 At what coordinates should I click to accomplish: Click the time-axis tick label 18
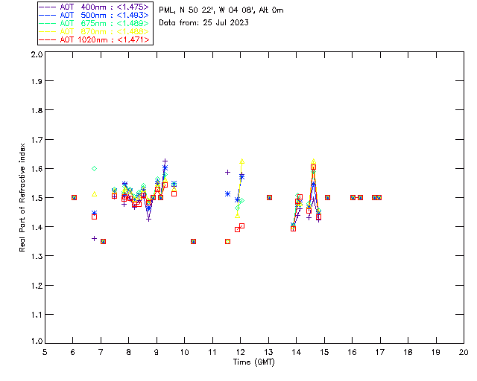tap(408, 352)
